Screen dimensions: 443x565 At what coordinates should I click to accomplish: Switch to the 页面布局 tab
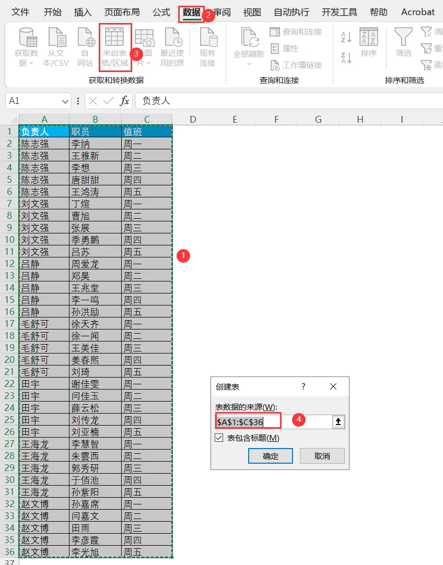(122, 12)
